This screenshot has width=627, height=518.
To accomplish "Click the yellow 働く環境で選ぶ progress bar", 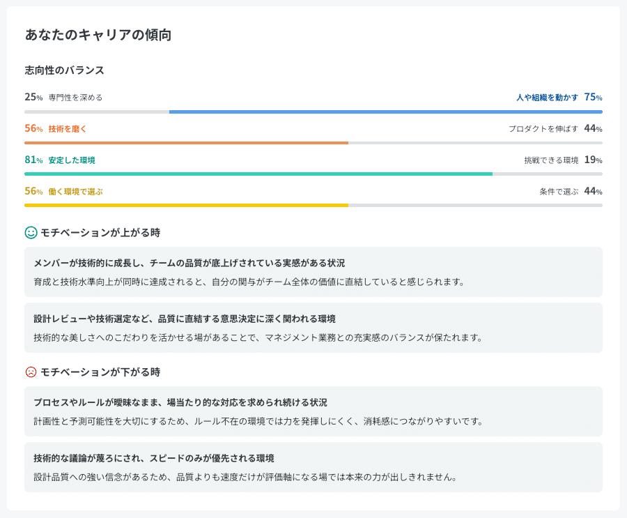I will coord(186,205).
